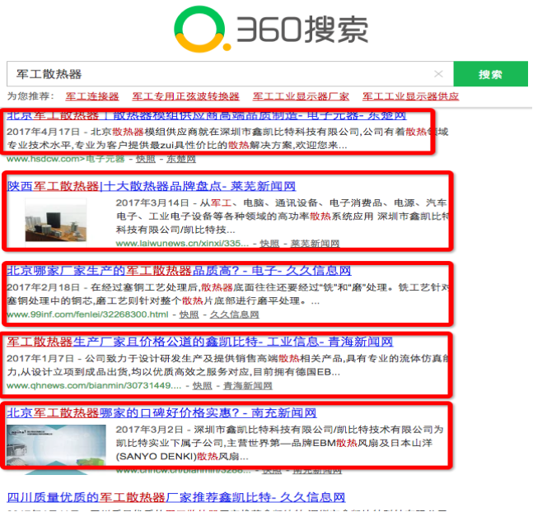
Task: Clear the search box with X icon
Action: click(x=438, y=74)
